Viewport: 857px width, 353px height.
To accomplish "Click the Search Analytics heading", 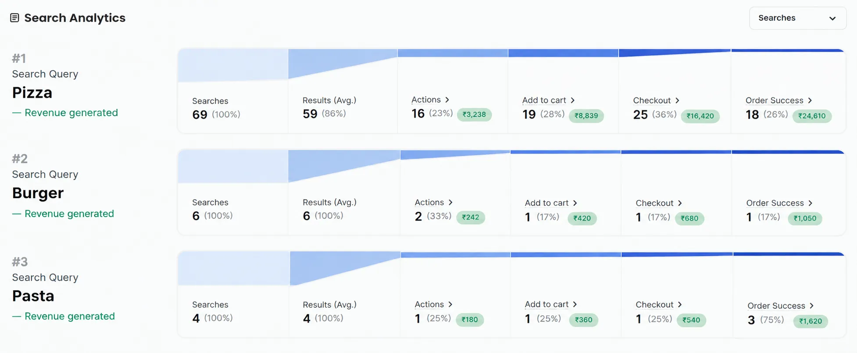I will [x=75, y=18].
